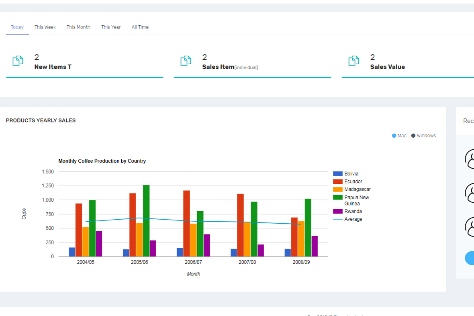Toggle the Mac series in chart legend
The image size is (474, 316).
(399, 136)
